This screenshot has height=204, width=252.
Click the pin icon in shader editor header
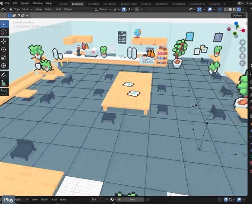coord(148,199)
